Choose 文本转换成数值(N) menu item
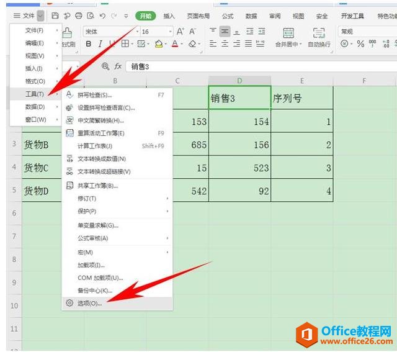 click(x=117, y=159)
